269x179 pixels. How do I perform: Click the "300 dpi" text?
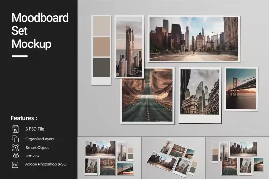(x=32, y=156)
